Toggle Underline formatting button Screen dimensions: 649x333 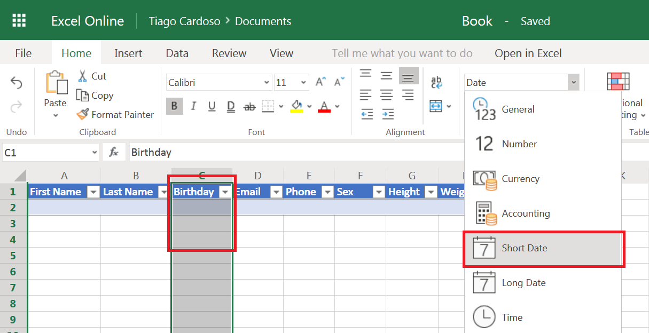(x=212, y=106)
